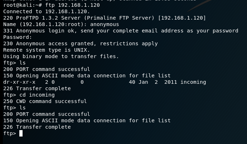Screen dimensions: 247x144
Task: Click the 'ftp> cd incoming' command
Action: (x=29, y=95)
